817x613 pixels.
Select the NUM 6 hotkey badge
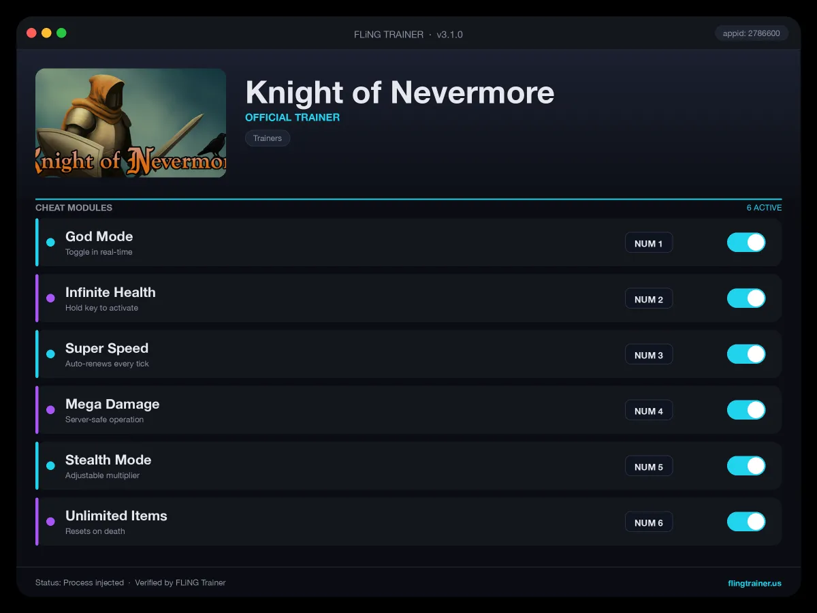(649, 522)
